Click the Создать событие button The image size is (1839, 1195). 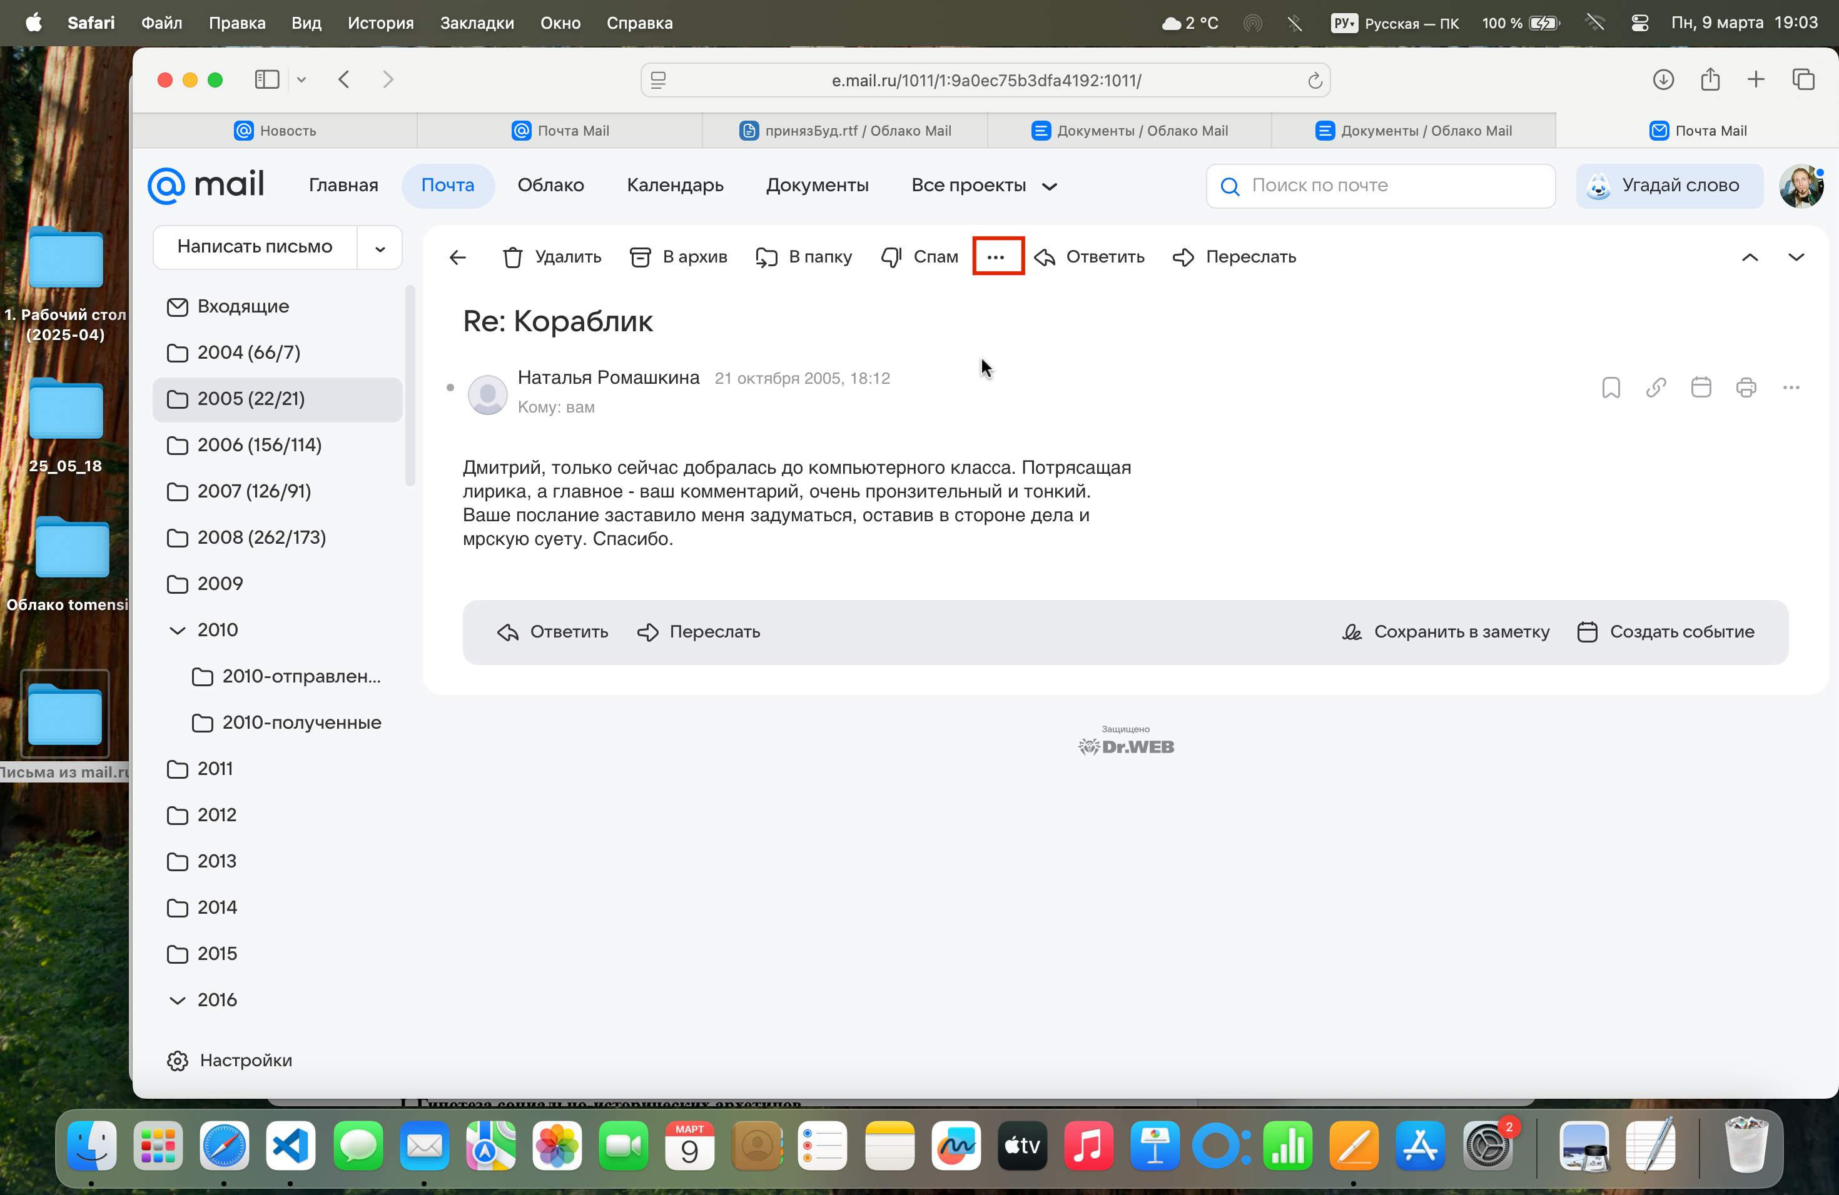click(1666, 631)
